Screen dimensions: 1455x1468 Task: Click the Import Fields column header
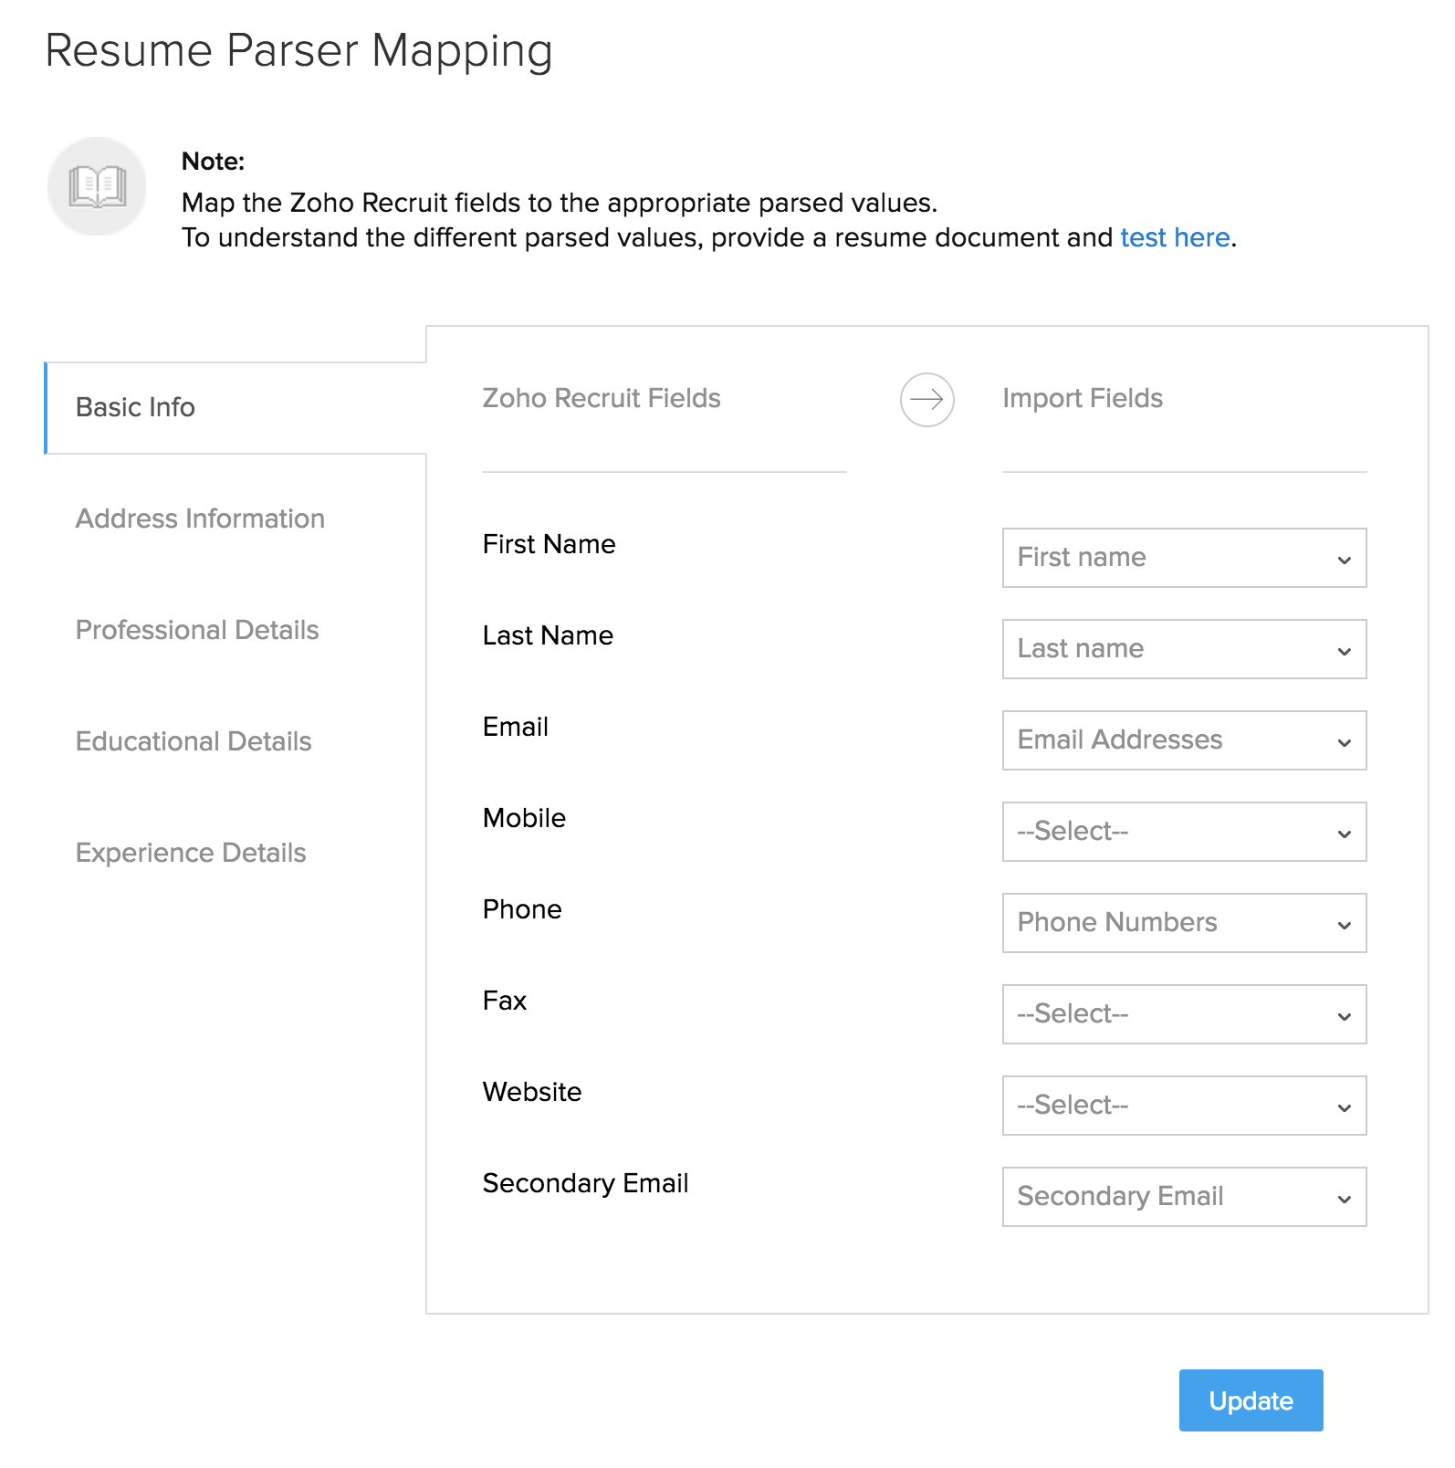click(x=1083, y=398)
